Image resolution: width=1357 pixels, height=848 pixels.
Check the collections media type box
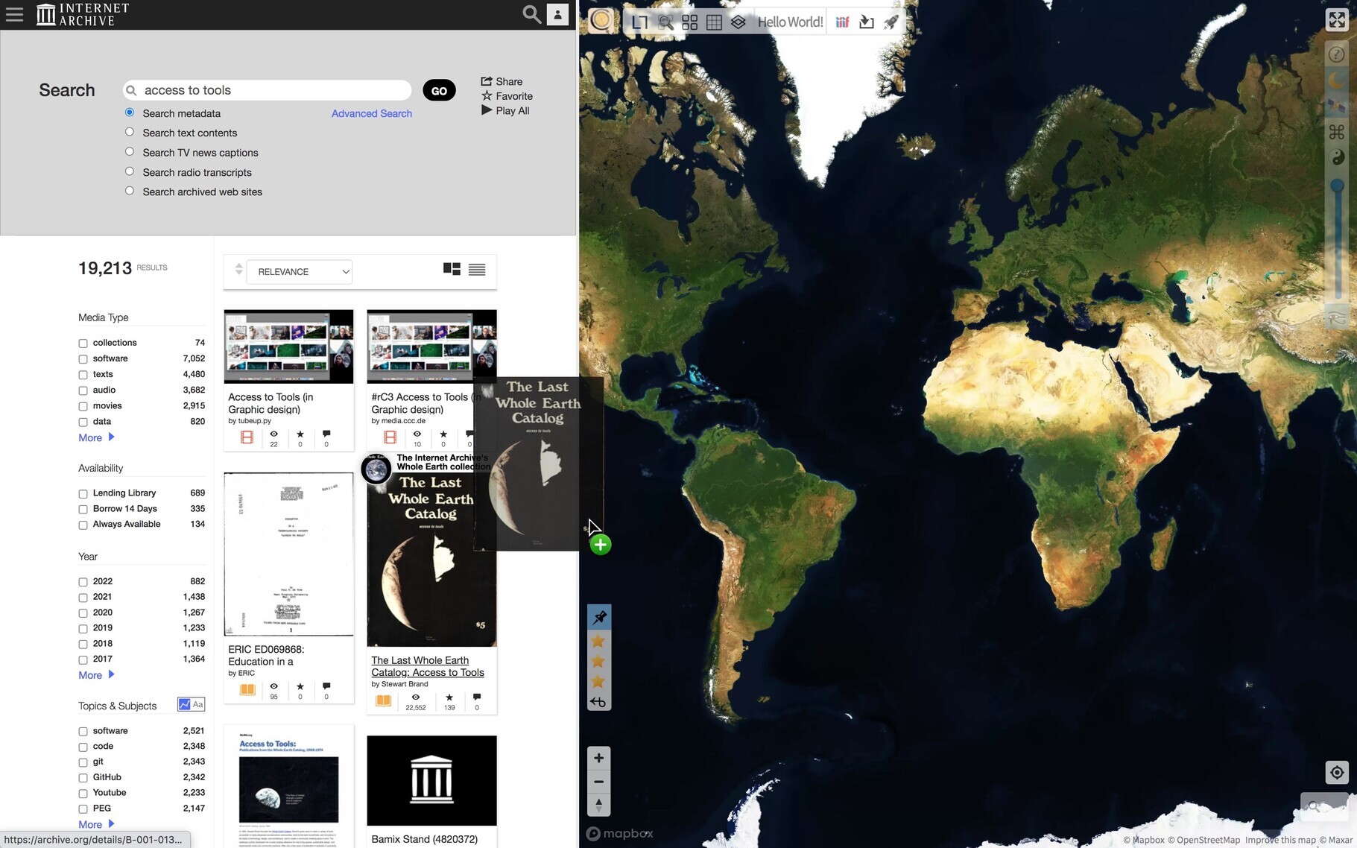(83, 344)
